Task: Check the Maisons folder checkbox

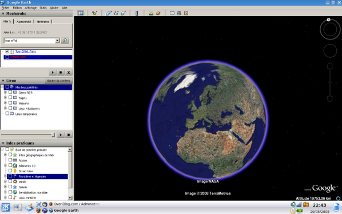Action: coord(10,103)
